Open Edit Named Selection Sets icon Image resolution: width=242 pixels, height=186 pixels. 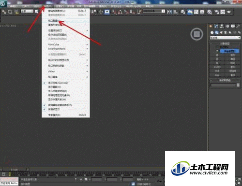139,12
